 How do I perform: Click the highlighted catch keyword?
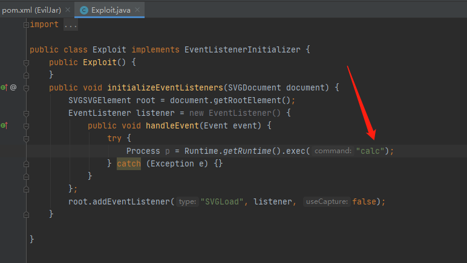click(129, 164)
